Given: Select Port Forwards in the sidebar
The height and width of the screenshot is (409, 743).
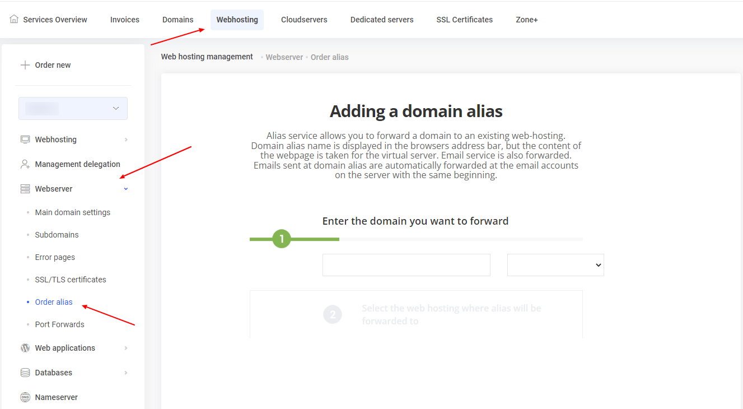Looking at the screenshot, I should pos(59,324).
